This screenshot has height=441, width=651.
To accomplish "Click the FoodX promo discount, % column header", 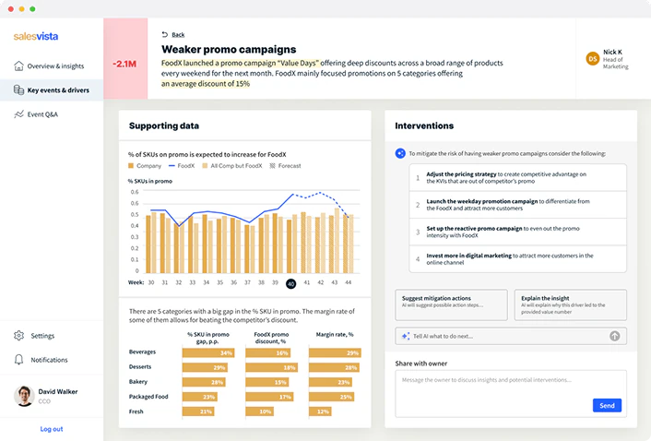I will (271, 338).
